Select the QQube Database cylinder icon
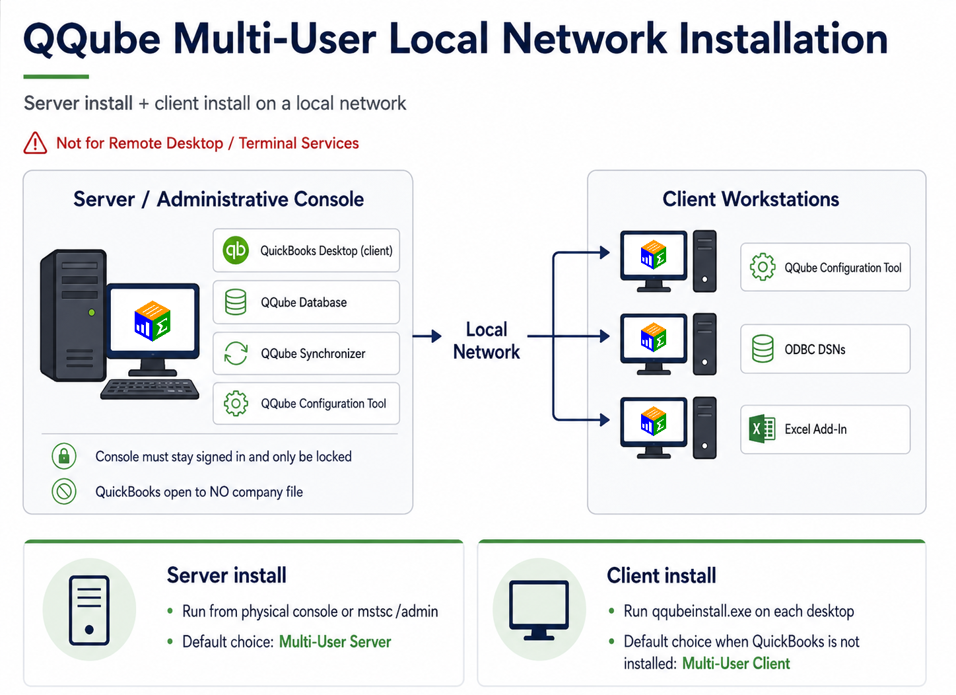Image resolution: width=956 pixels, height=695 pixels. [x=236, y=302]
